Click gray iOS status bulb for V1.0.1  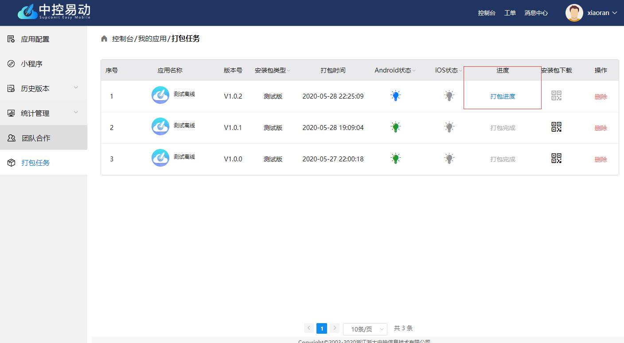449,127
